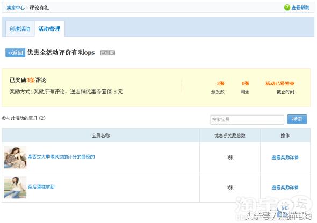Open second product title link under thumbnail row
Viewport: 317px width, 223px height.
[41, 187]
